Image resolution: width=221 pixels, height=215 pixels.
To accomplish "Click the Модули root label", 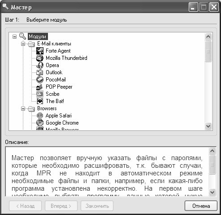I will [38, 36].
